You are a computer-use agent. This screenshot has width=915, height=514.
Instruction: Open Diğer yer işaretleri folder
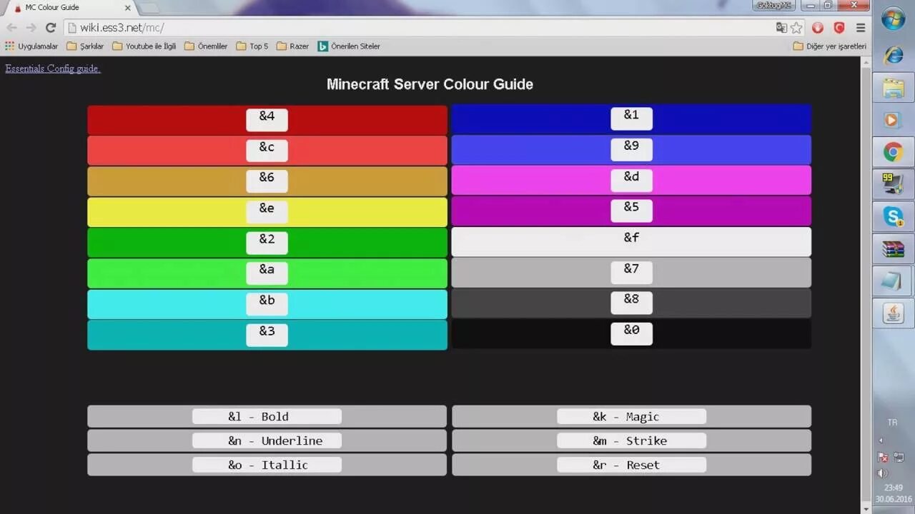(830, 46)
